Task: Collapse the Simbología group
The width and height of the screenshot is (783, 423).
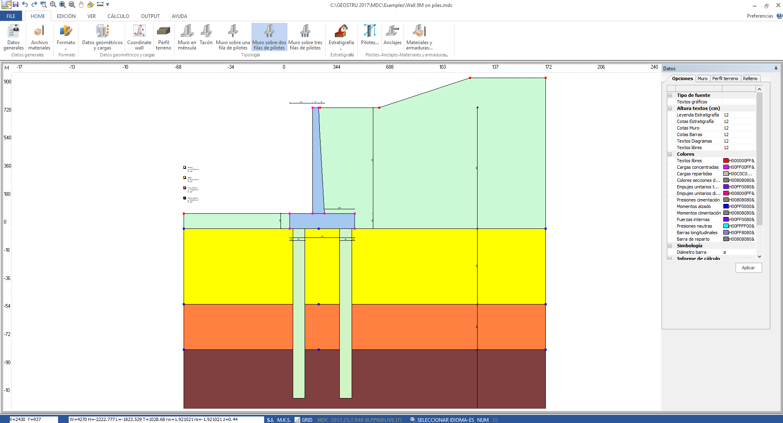Action: point(670,246)
